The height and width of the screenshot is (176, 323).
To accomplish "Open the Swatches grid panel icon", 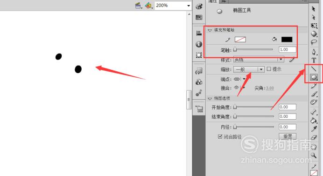I will [199, 17].
